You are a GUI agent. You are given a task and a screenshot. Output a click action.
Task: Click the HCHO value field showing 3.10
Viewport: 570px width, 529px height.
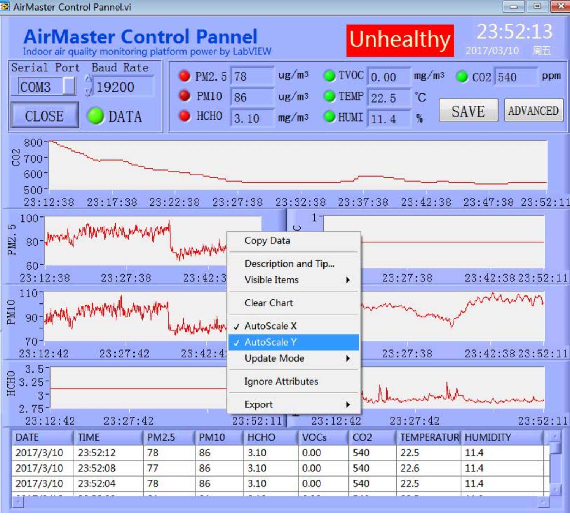coord(252,118)
